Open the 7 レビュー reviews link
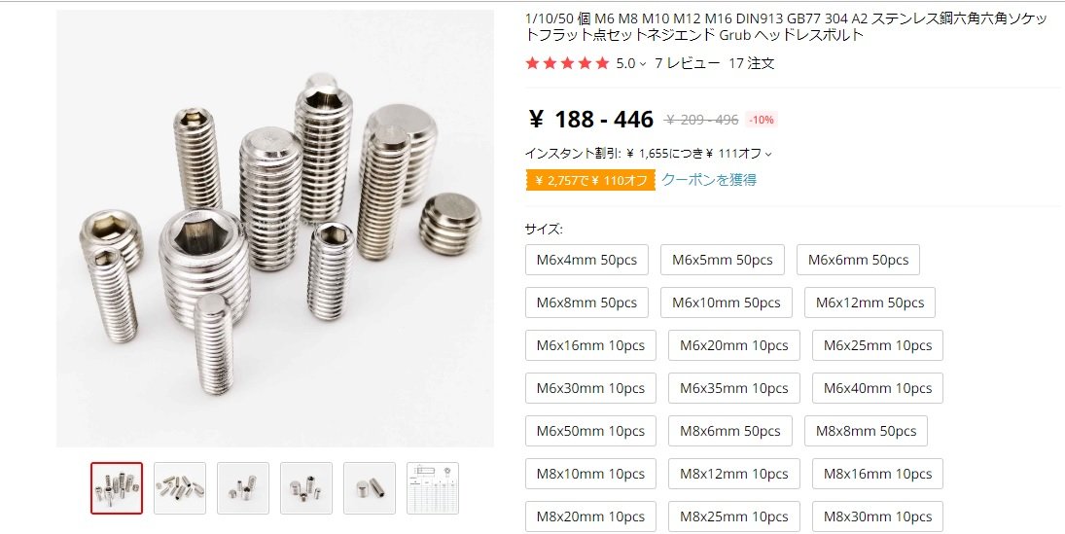1065x534 pixels. pos(687,63)
